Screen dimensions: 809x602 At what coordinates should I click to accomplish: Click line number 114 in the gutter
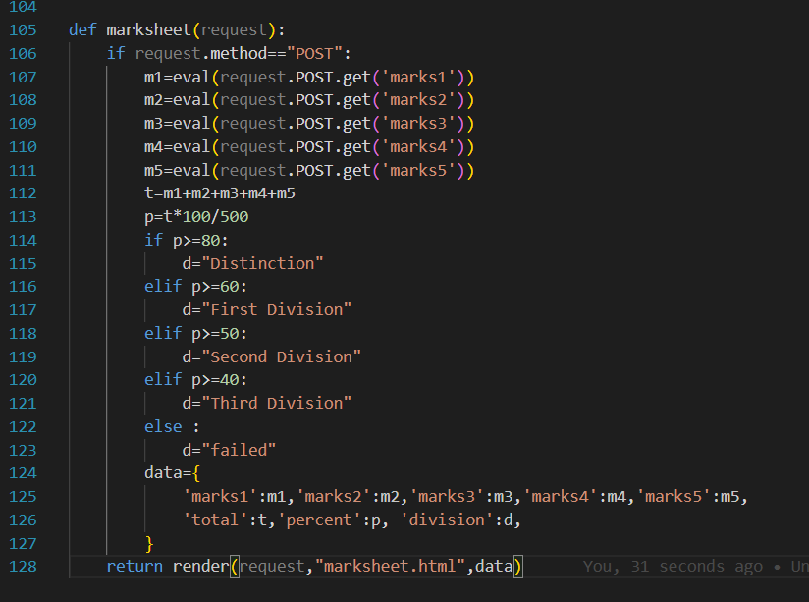[23, 240]
